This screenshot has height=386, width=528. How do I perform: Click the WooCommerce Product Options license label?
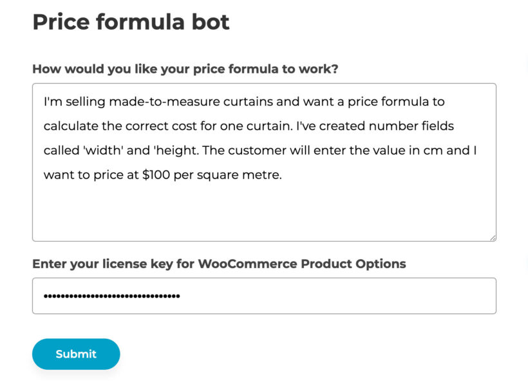[x=219, y=264]
